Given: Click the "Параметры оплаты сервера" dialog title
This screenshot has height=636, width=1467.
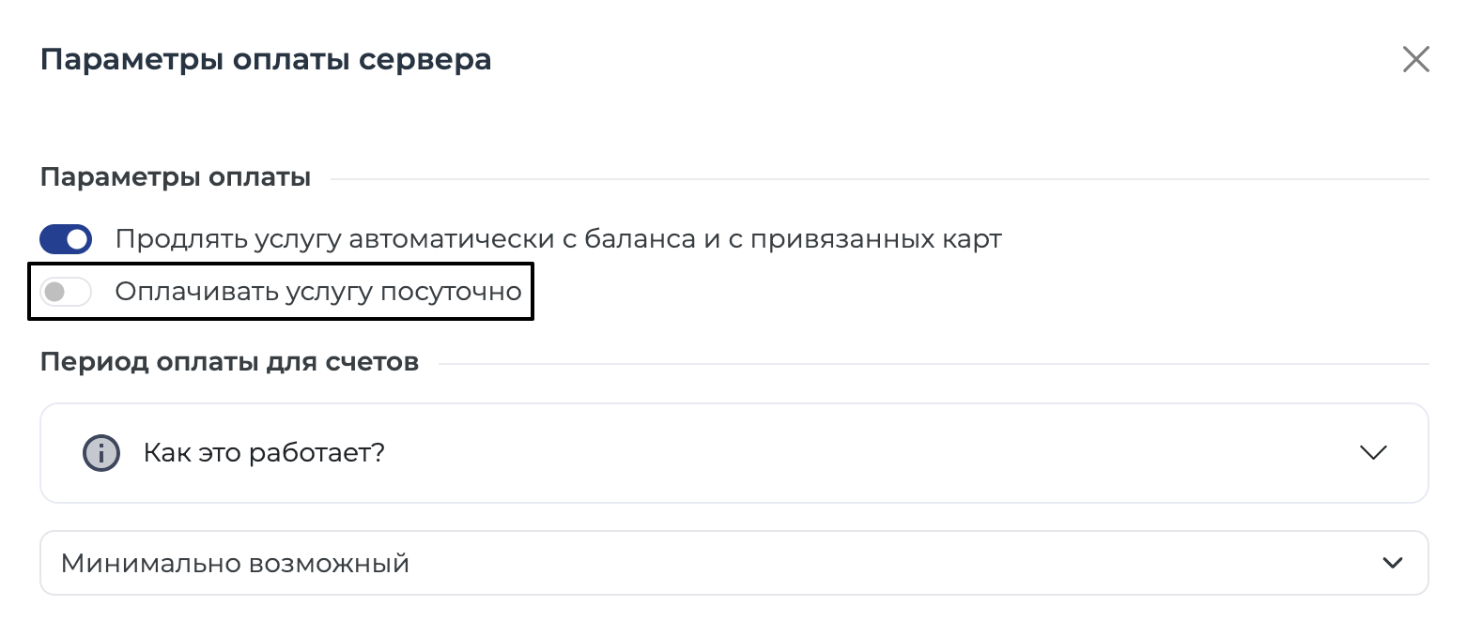Looking at the screenshot, I should (x=266, y=60).
